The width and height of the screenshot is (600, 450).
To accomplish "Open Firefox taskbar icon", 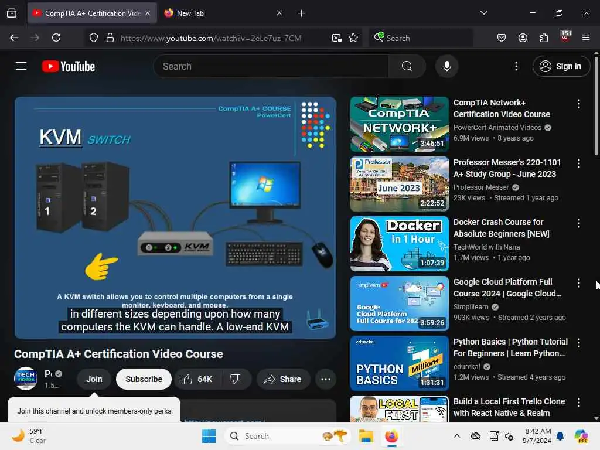I will click(391, 436).
